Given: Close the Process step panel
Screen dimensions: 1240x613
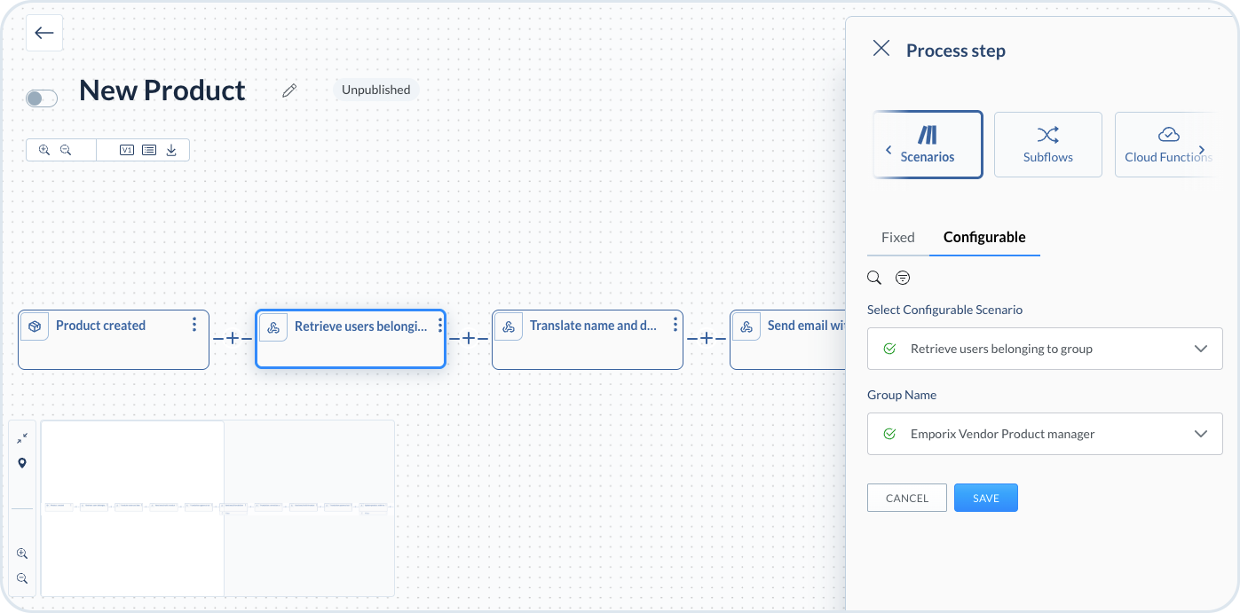Looking at the screenshot, I should pos(881,49).
